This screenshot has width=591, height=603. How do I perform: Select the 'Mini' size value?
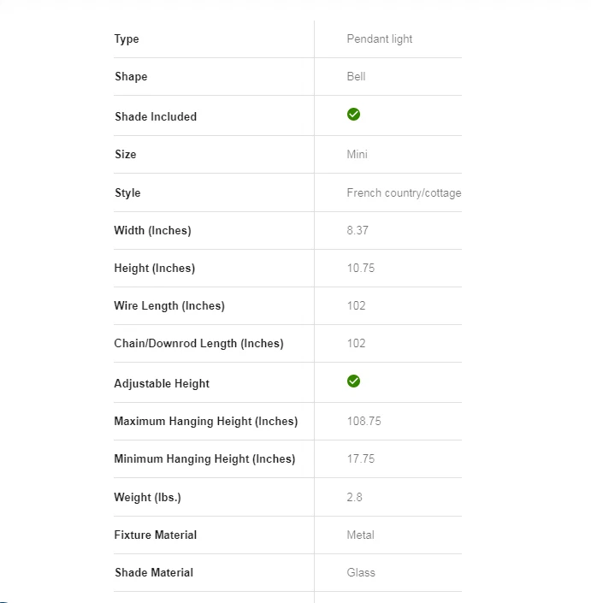pos(358,155)
